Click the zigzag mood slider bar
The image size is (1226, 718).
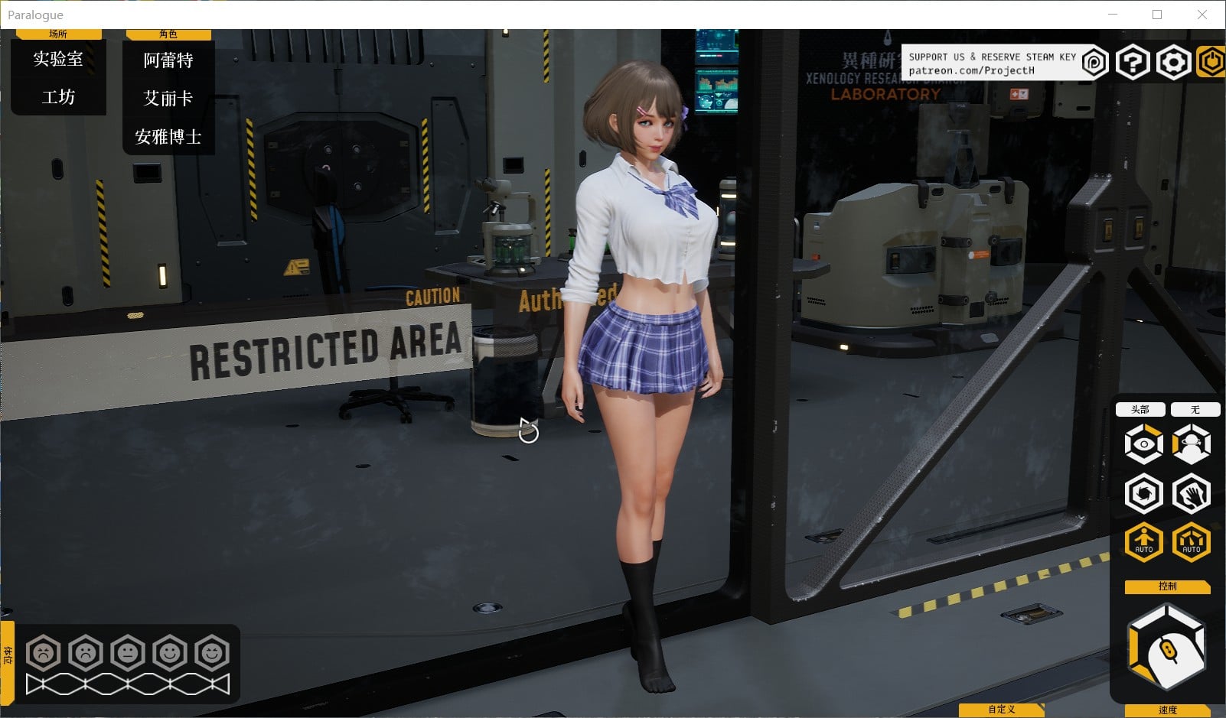(x=127, y=684)
